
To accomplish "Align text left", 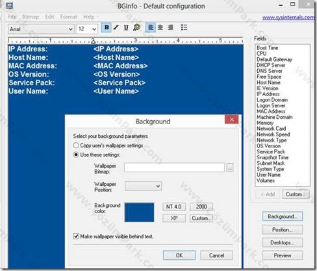I will point(151,27).
